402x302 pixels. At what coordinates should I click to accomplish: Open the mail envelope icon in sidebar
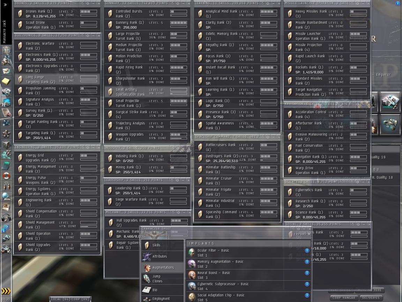pos(6,71)
